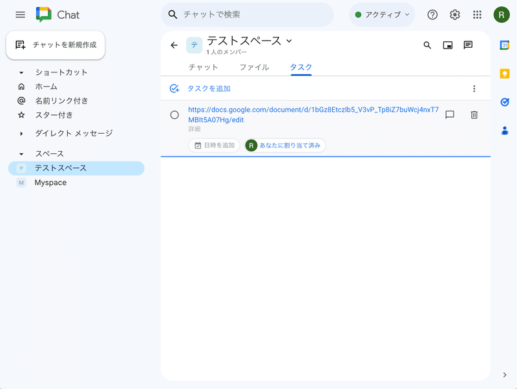Click the テストスペース space avatar icon
This screenshot has height=389, width=517.
(195, 45)
